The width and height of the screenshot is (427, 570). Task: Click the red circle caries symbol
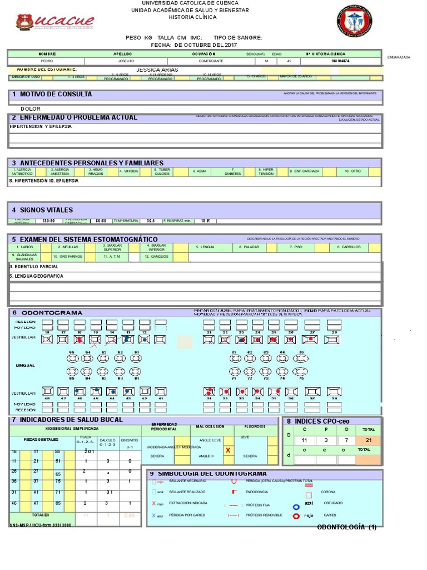coord(296,516)
